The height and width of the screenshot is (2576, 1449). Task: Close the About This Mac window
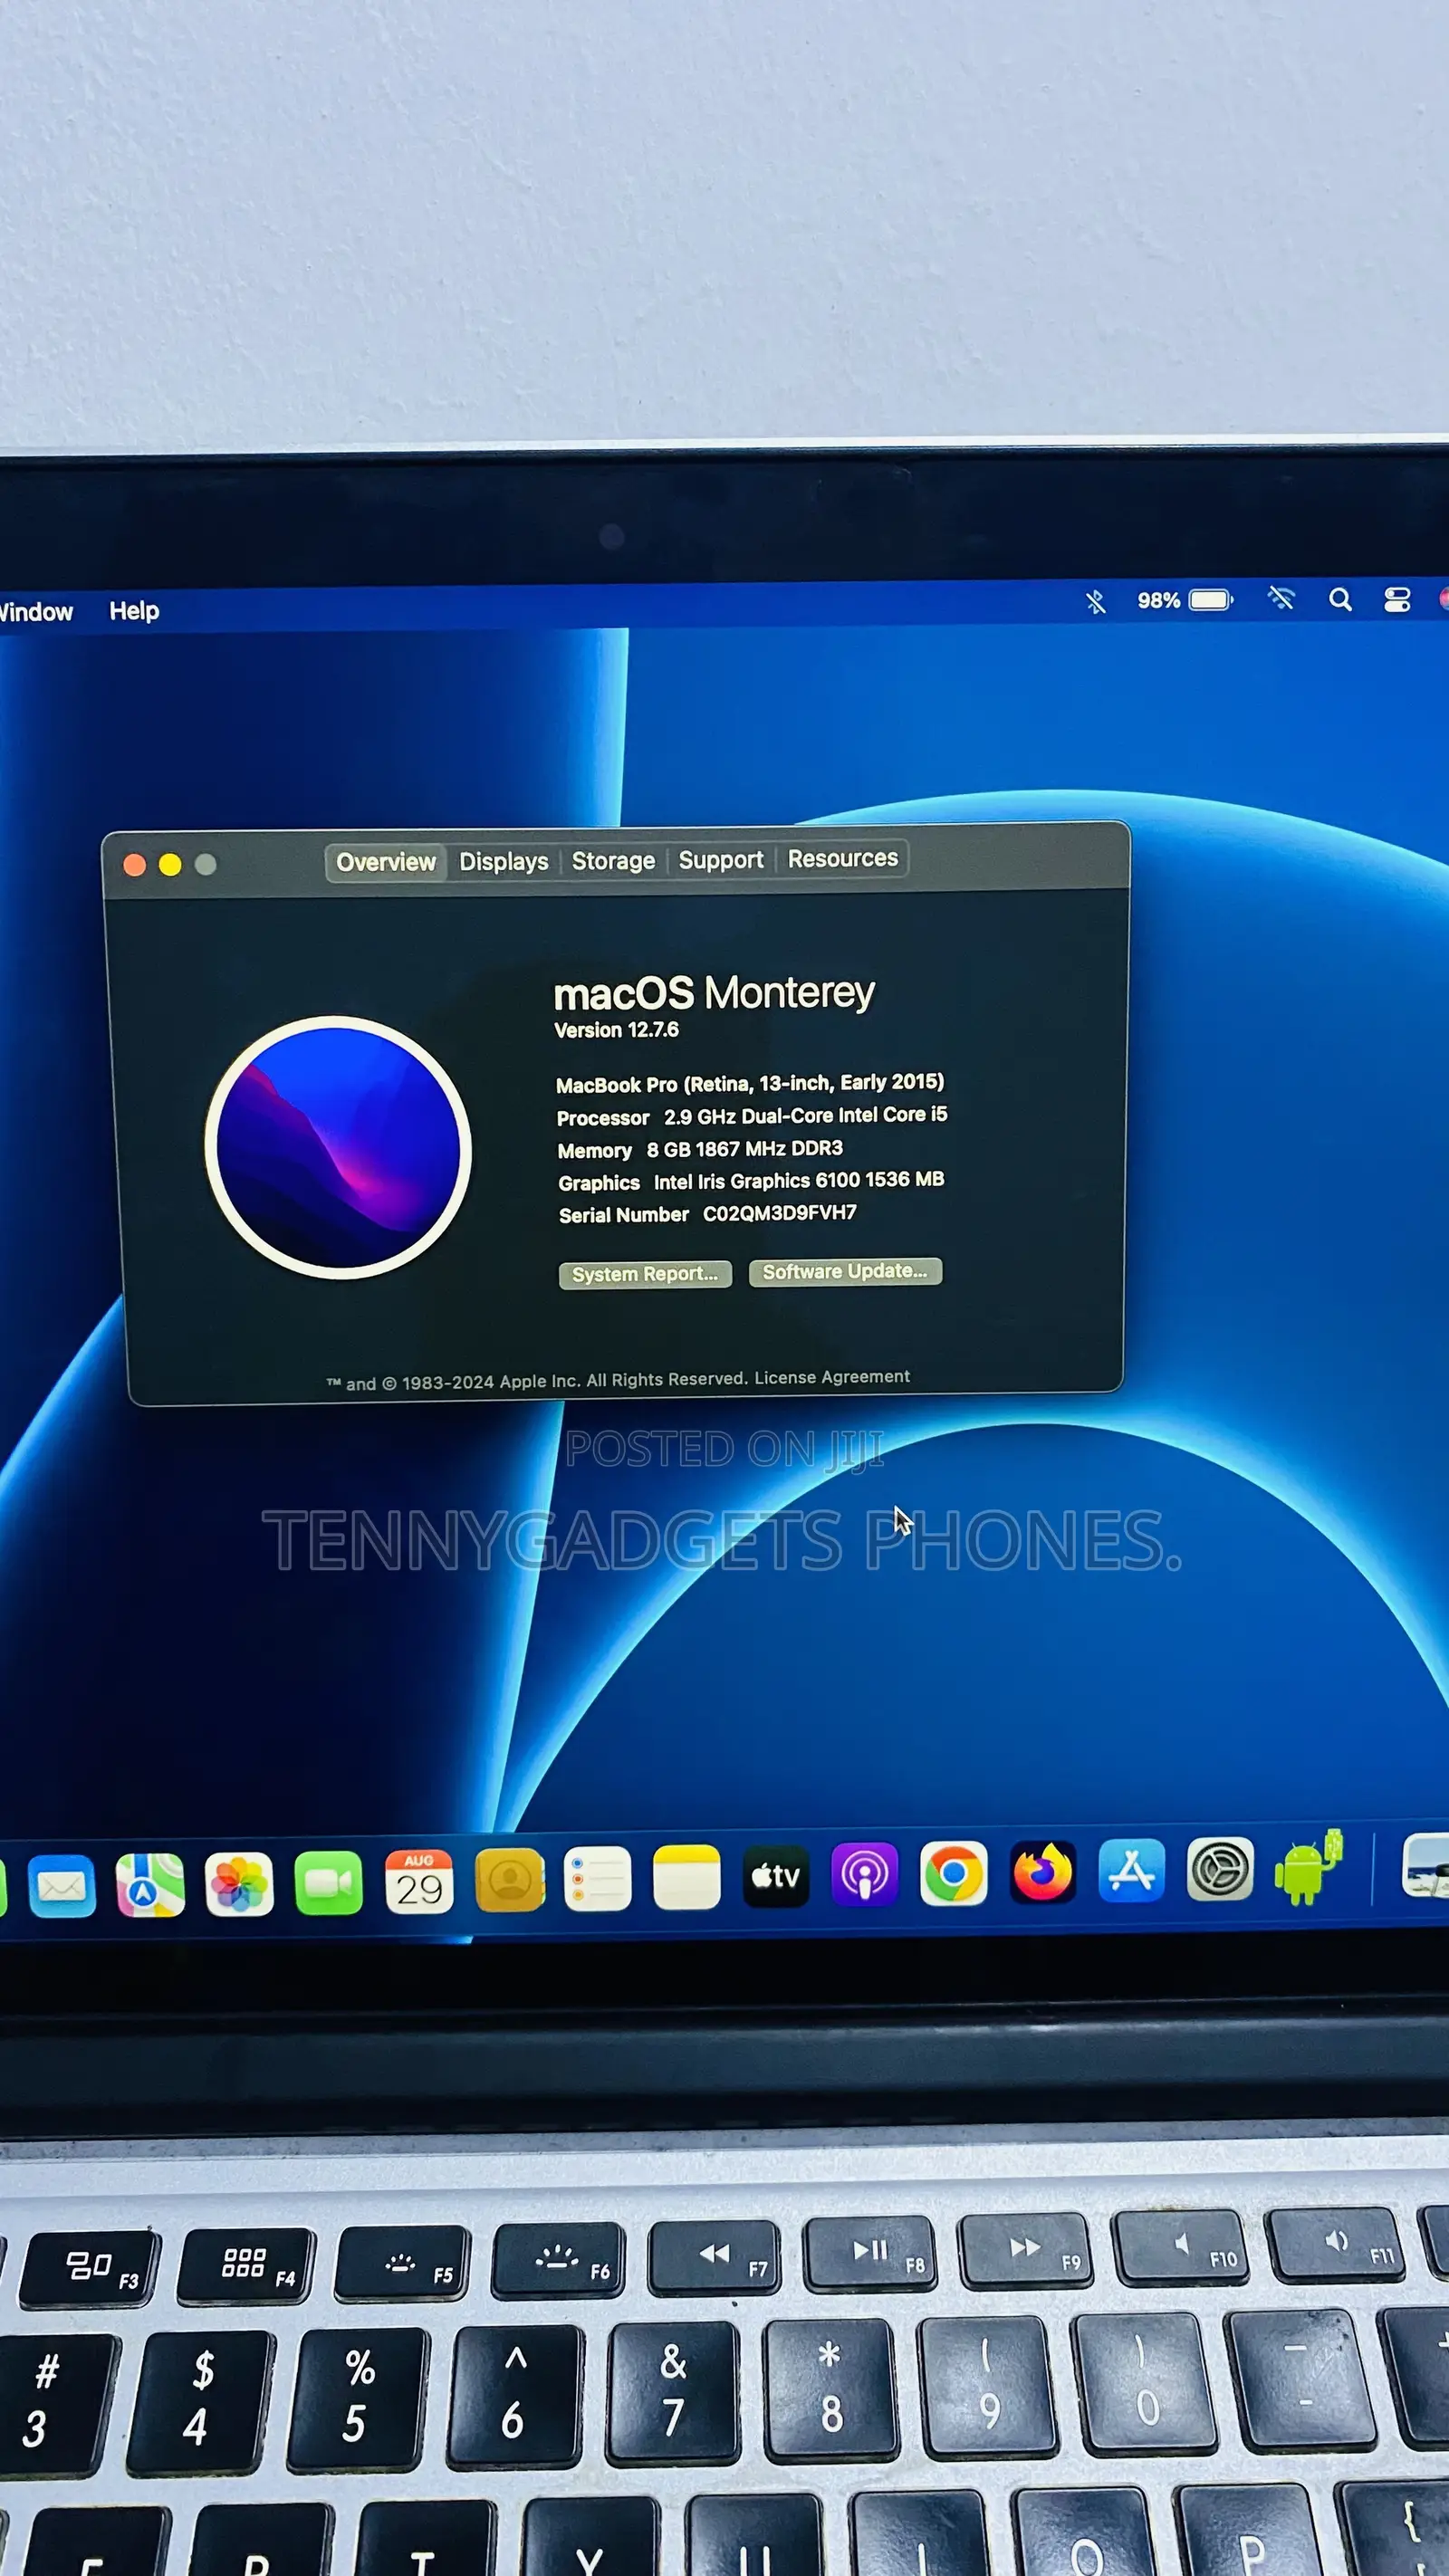[134, 865]
